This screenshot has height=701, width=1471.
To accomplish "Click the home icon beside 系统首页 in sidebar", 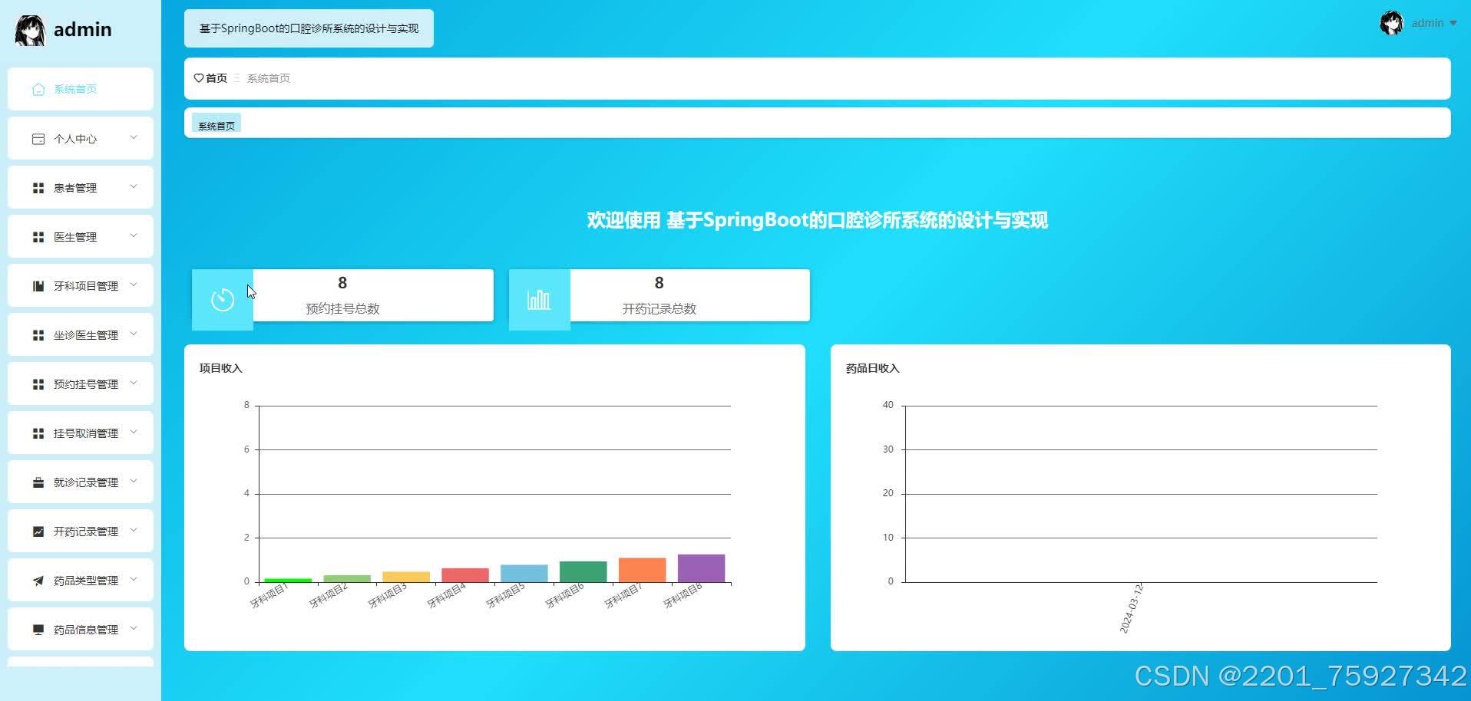I will (38, 90).
